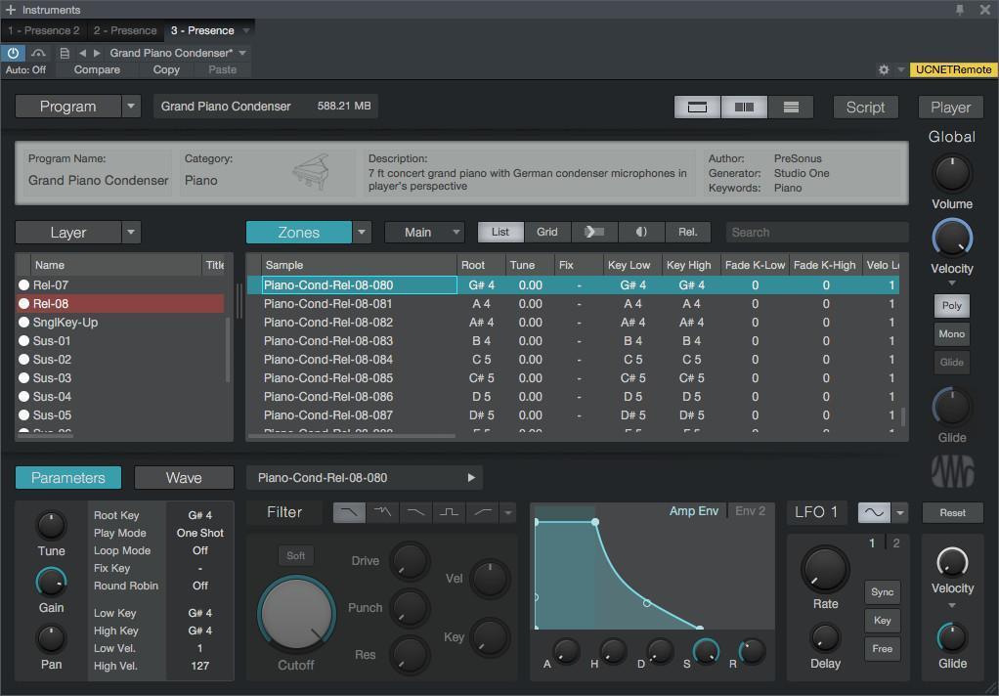Screen dimensions: 999x696
Task: Turn the Cutoff knob
Action: [295, 612]
